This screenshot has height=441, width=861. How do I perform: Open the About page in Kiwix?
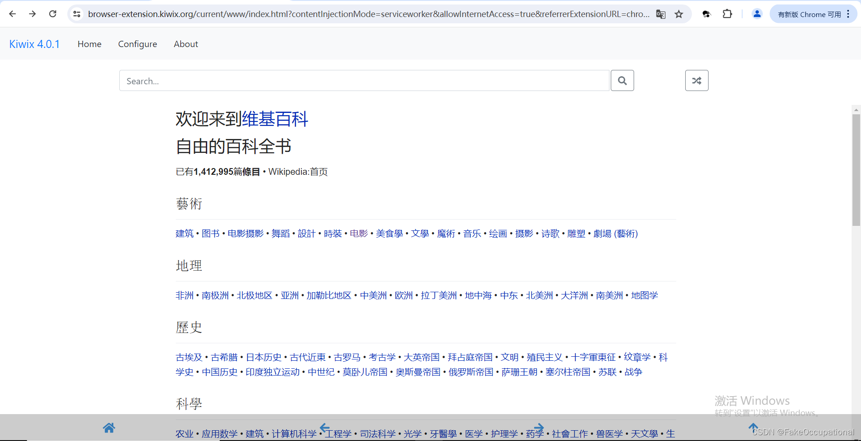coord(186,44)
